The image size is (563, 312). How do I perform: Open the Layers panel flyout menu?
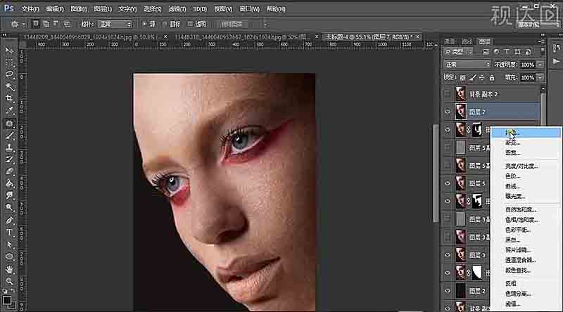(541, 41)
